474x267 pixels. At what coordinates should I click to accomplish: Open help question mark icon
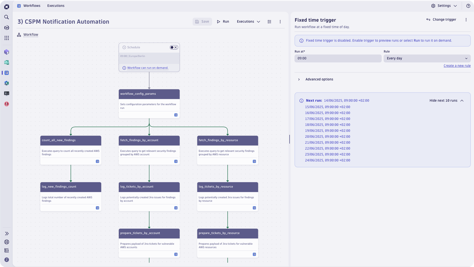pyautogui.click(x=468, y=6)
